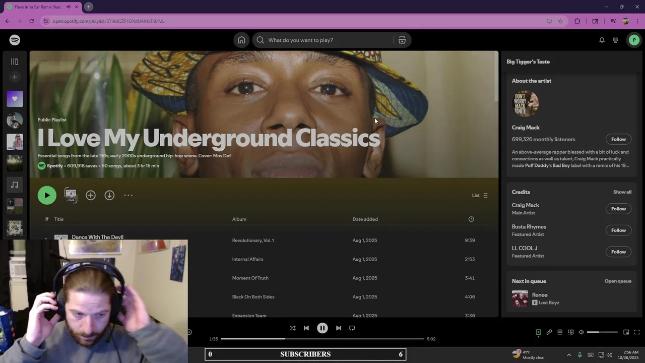Go to Home with the house icon
The image size is (645, 363).
click(x=241, y=40)
